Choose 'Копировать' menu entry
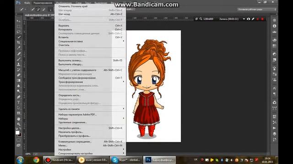Image resolution: width=293 pixels, height=164 pixels. (x=90, y=30)
